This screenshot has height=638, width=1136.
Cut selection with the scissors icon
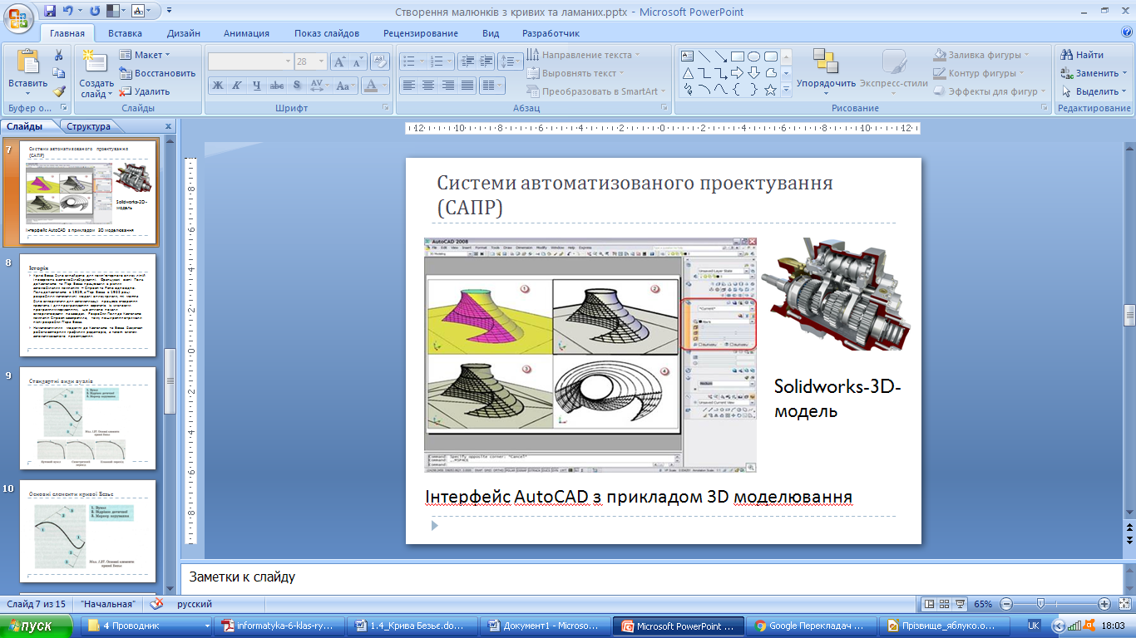pyautogui.click(x=59, y=55)
